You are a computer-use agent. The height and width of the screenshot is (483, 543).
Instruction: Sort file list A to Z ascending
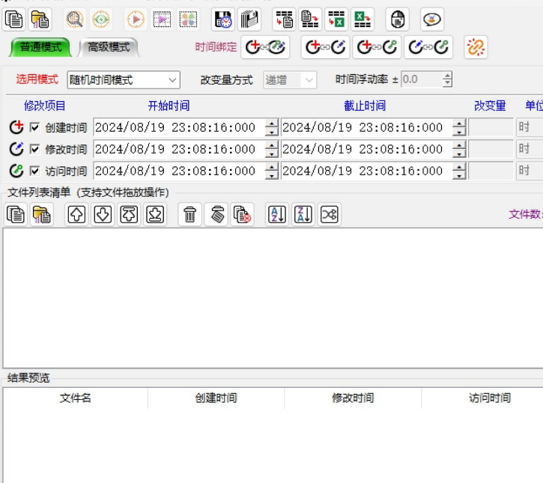(x=277, y=215)
